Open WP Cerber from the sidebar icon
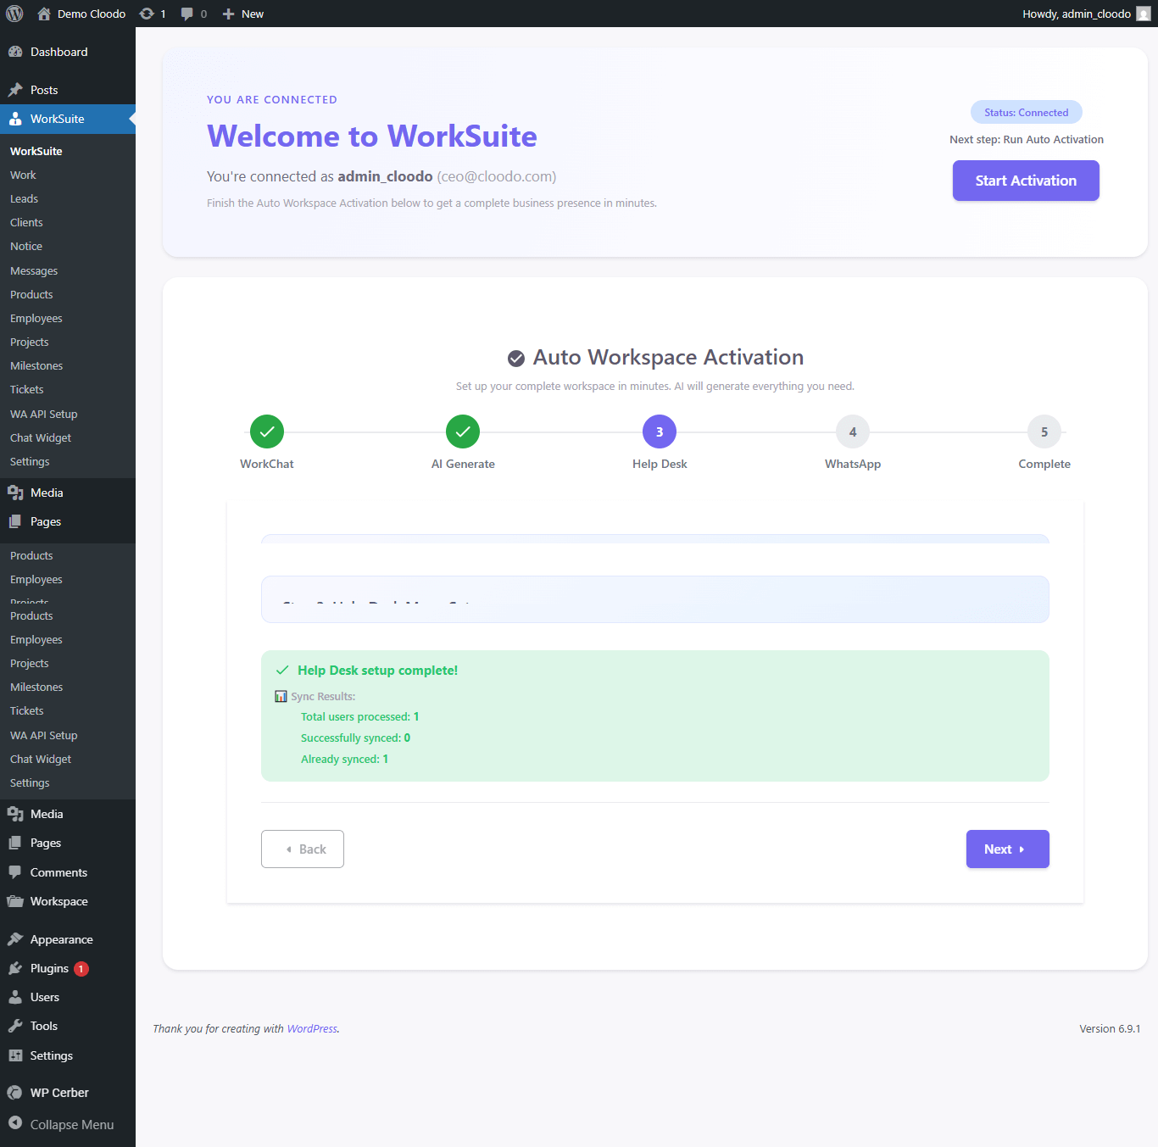The height and width of the screenshot is (1147, 1158). tap(14, 1092)
